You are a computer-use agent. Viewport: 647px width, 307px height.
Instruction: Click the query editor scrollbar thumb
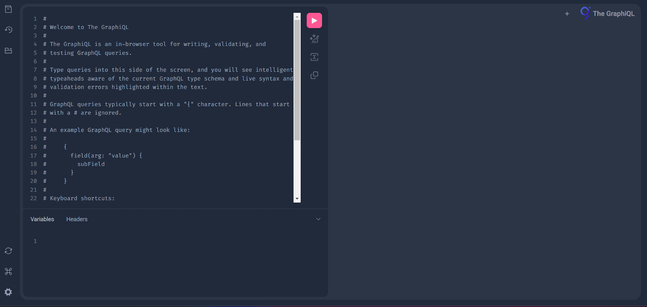(297, 80)
